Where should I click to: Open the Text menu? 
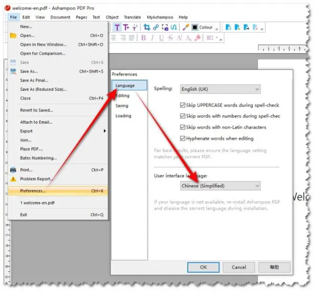click(96, 17)
